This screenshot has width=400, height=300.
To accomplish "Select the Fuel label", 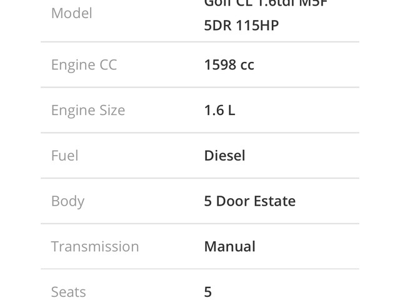I will [64, 156].
